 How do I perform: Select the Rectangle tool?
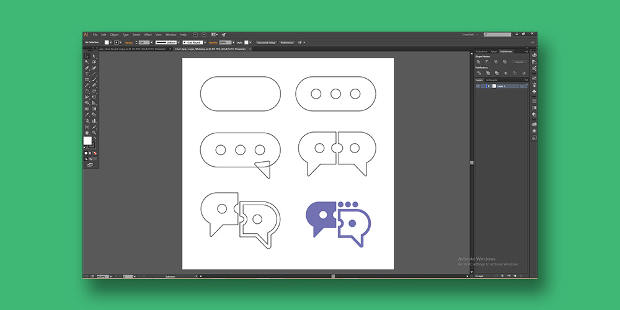tap(87, 79)
